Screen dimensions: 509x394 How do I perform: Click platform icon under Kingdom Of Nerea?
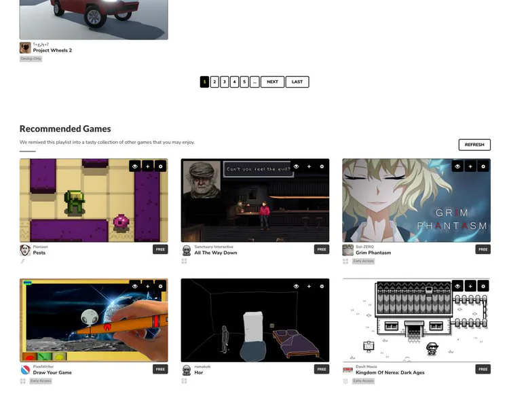pos(345,380)
